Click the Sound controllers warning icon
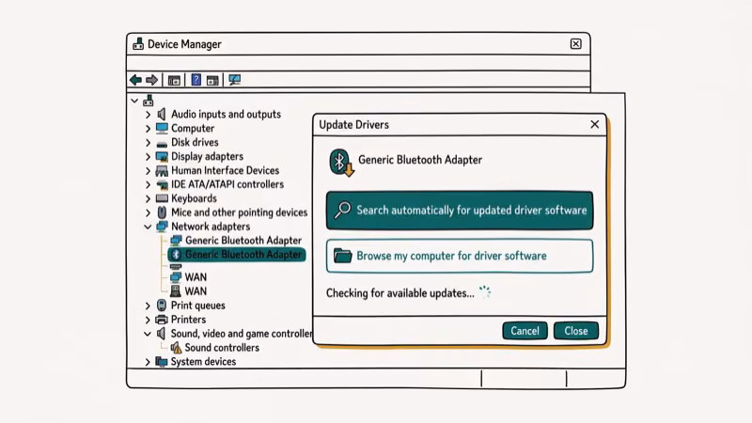Screen dimensions: 752x423 click(x=176, y=347)
